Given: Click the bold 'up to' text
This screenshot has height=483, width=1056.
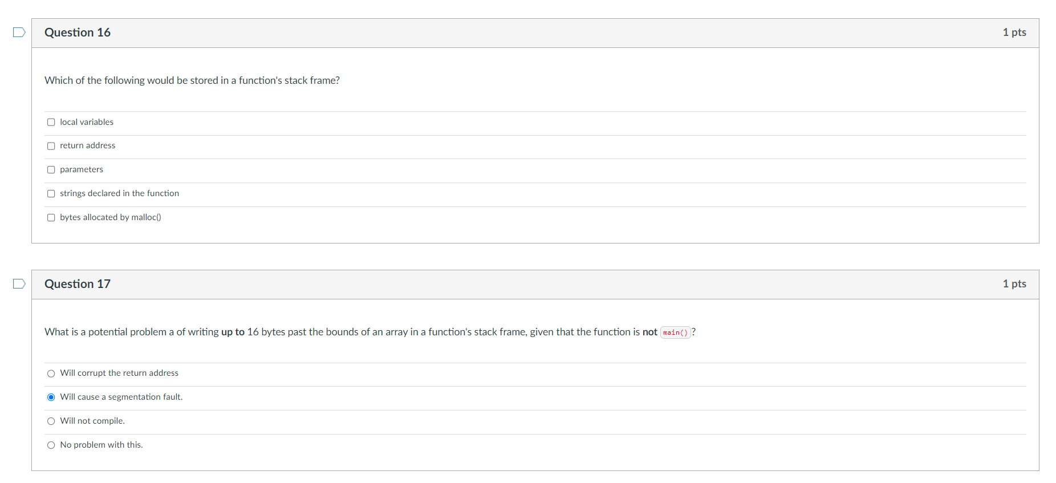Looking at the screenshot, I should 233,332.
